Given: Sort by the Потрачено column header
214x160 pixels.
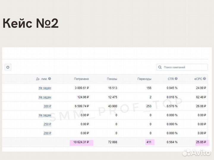Looking at the screenshot, I should coord(81,79).
